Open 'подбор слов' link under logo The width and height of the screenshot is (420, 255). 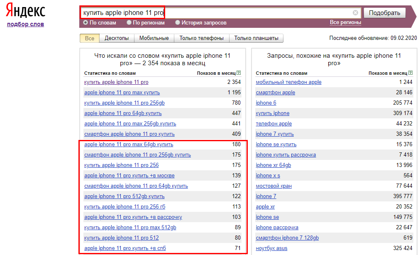[25, 24]
